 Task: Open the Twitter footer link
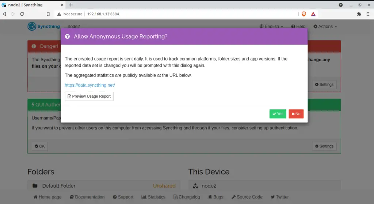tap(280, 197)
